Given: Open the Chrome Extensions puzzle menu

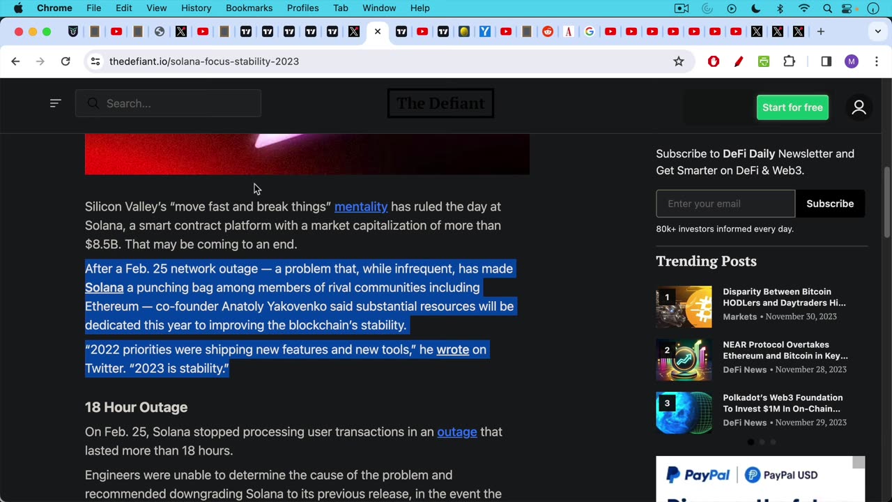Looking at the screenshot, I should 789,61.
